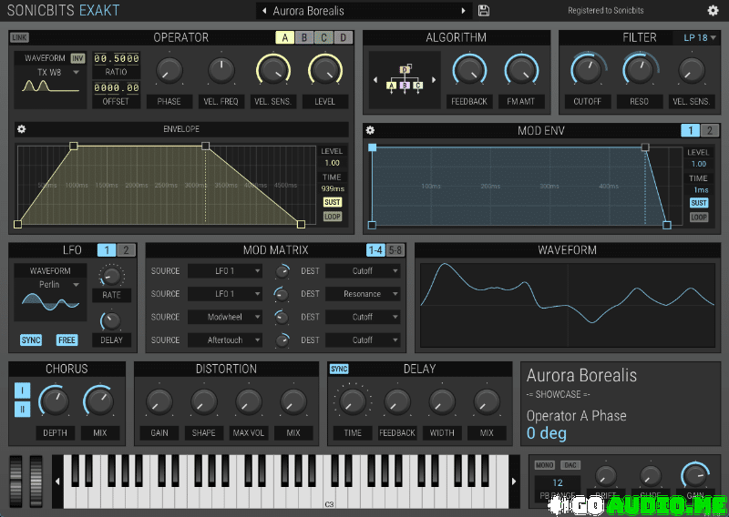Toggle operator envelope LOOP button

click(x=333, y=217)
